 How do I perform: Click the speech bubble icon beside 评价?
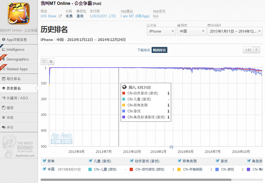[4, 127]
